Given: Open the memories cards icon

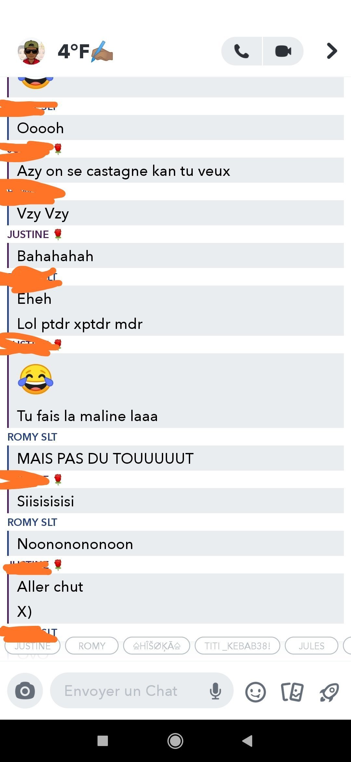Looking at the screenshot, I should [292, 692].
